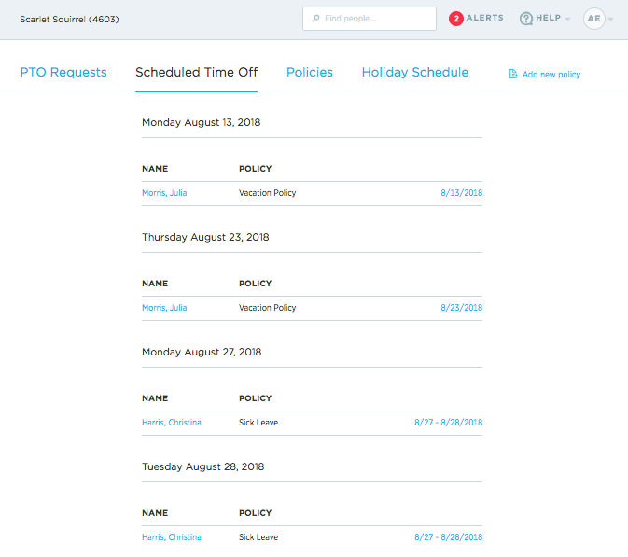The width and height of the screenshot is (628, 557).
Task: Open Harris, Christina under Tuesday August 28
Action: (172, 537)
